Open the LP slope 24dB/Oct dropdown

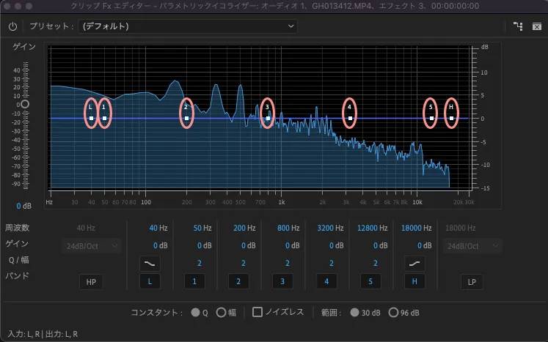tap(471, 245)
